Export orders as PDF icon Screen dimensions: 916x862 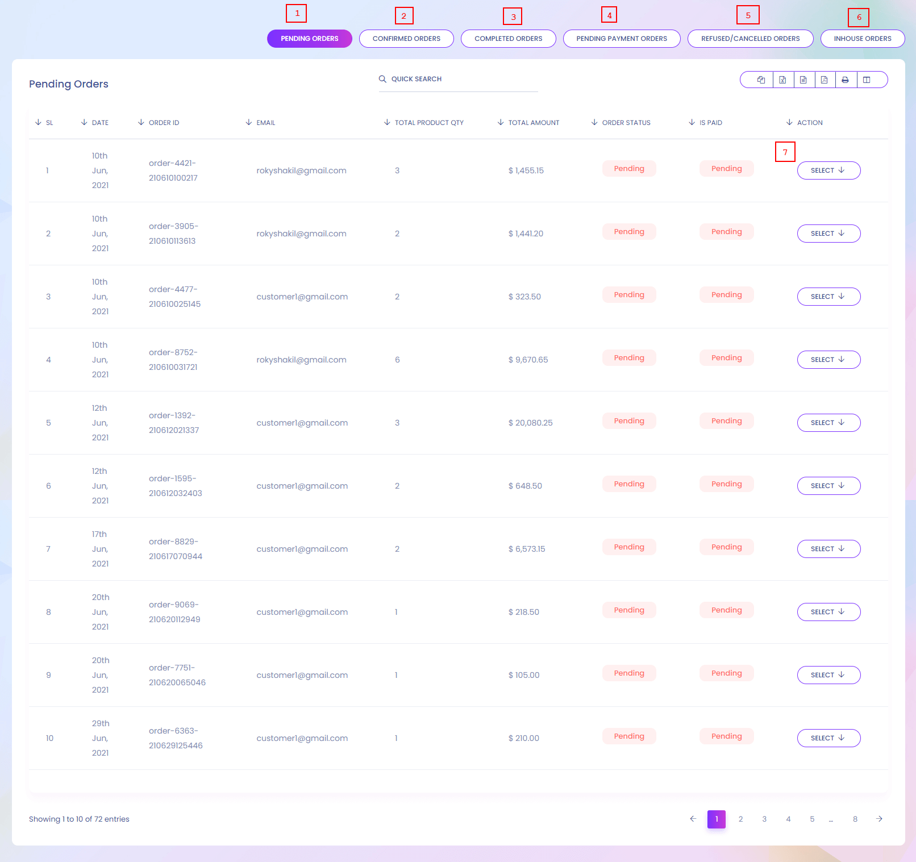(824, 80)
